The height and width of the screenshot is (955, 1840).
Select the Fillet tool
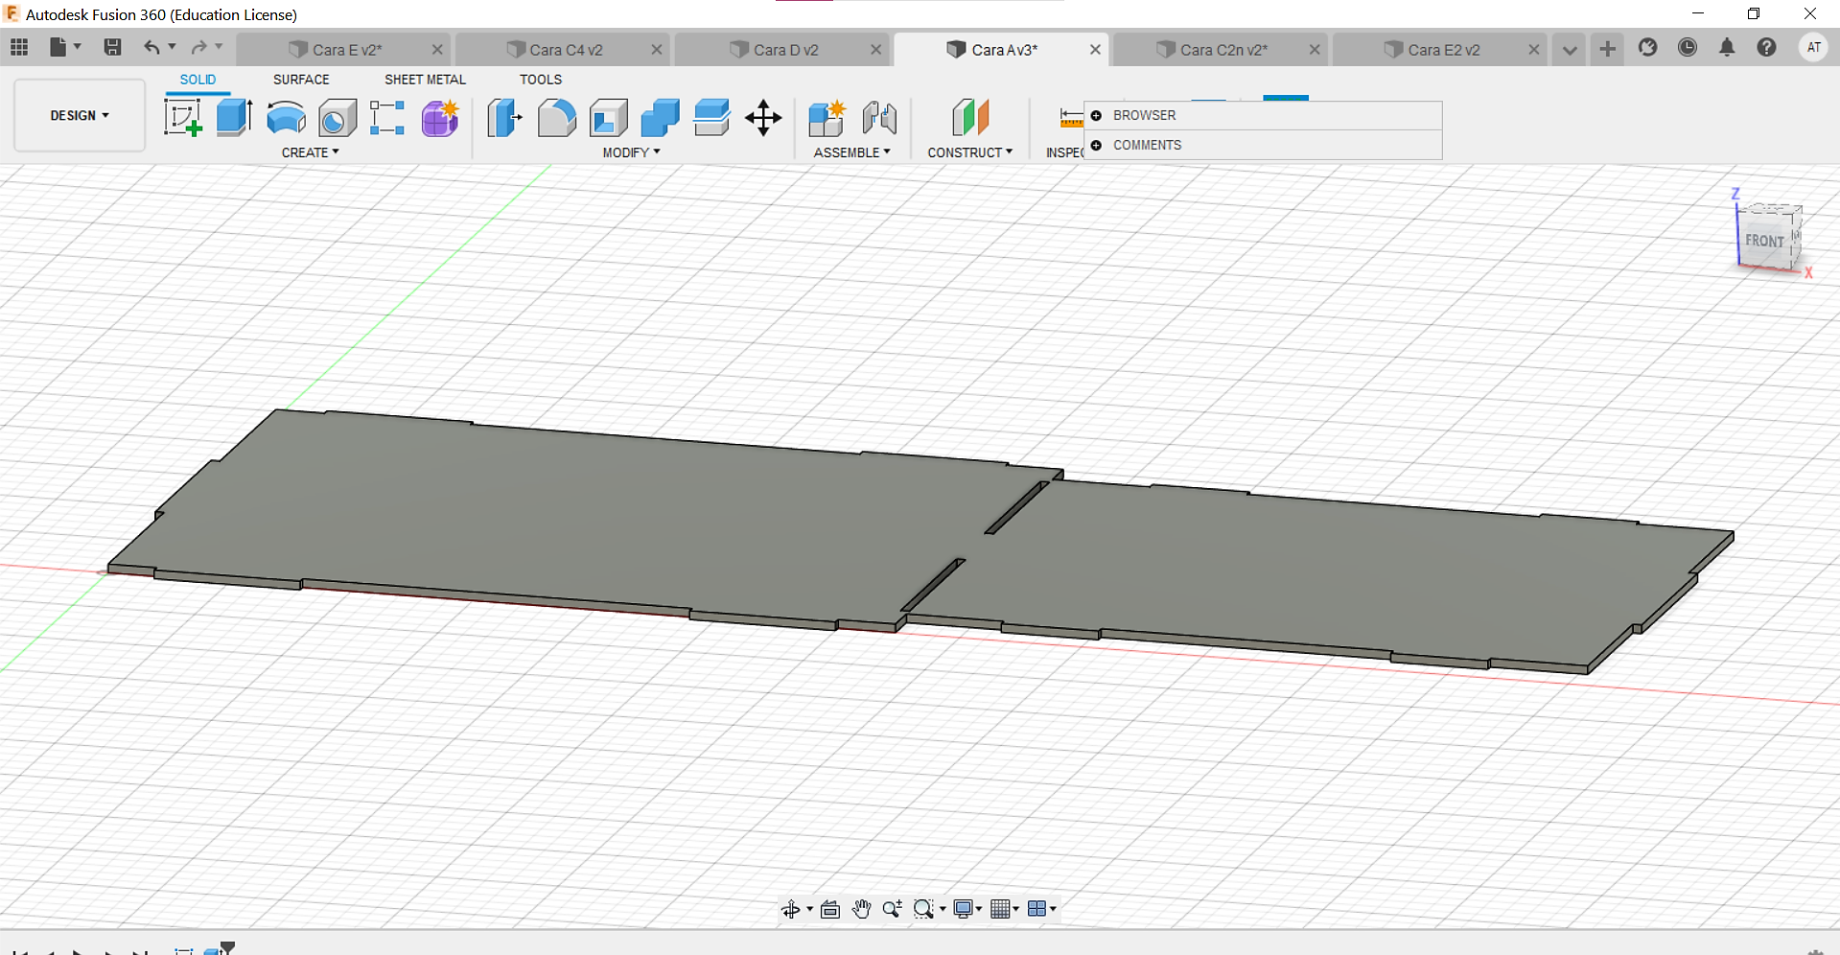556,118
